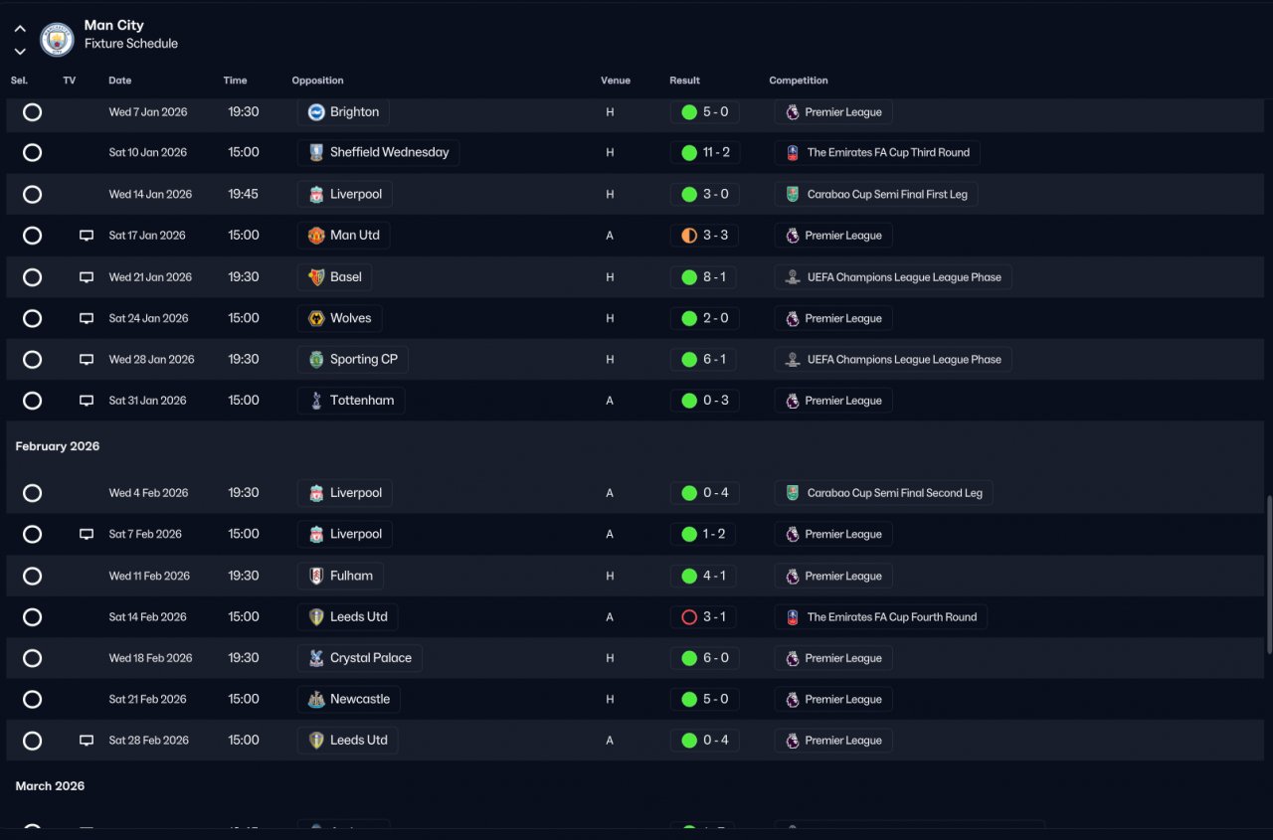Open Leeds Utd in the 28 Feb fixture row
Image resolution: width=1273 pixels, height=840 pixels.
[348, 741]
